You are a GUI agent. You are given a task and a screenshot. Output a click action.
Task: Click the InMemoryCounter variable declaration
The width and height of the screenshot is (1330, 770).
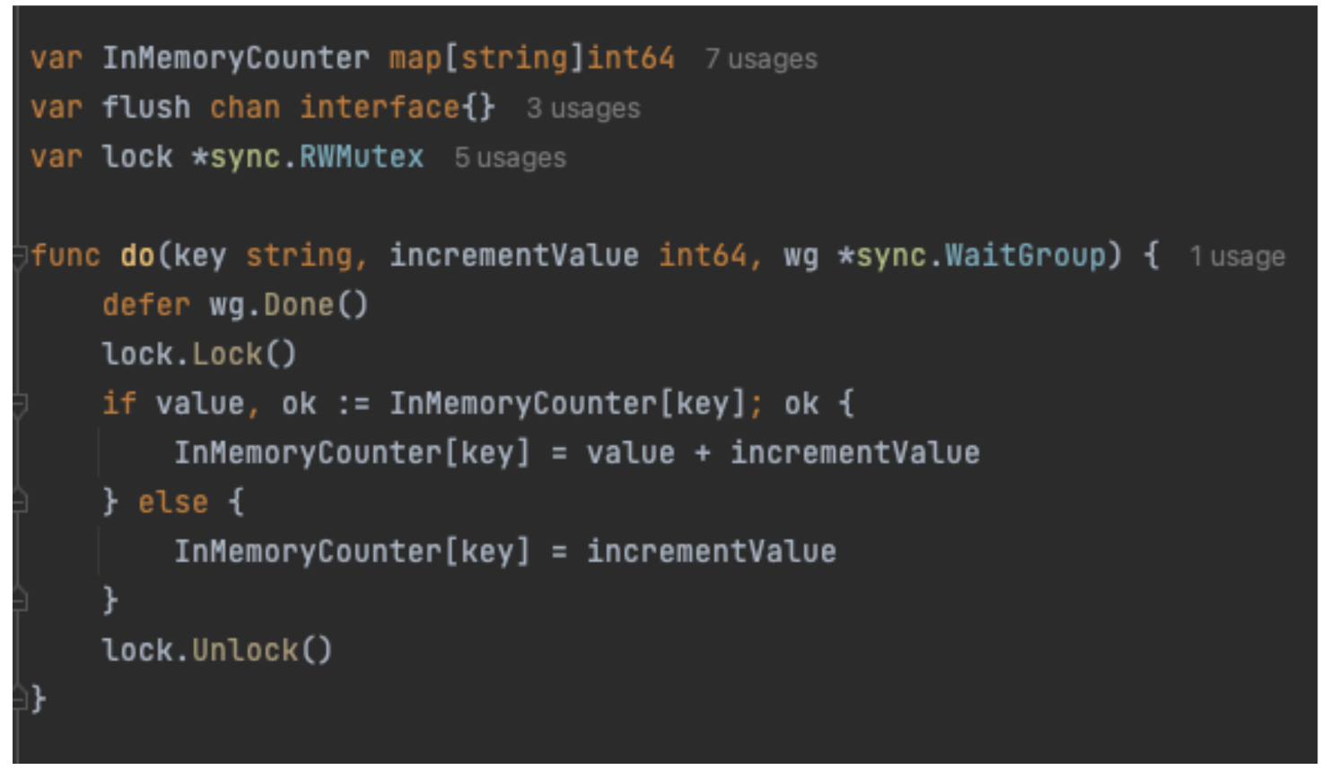[x=235, y=58]
